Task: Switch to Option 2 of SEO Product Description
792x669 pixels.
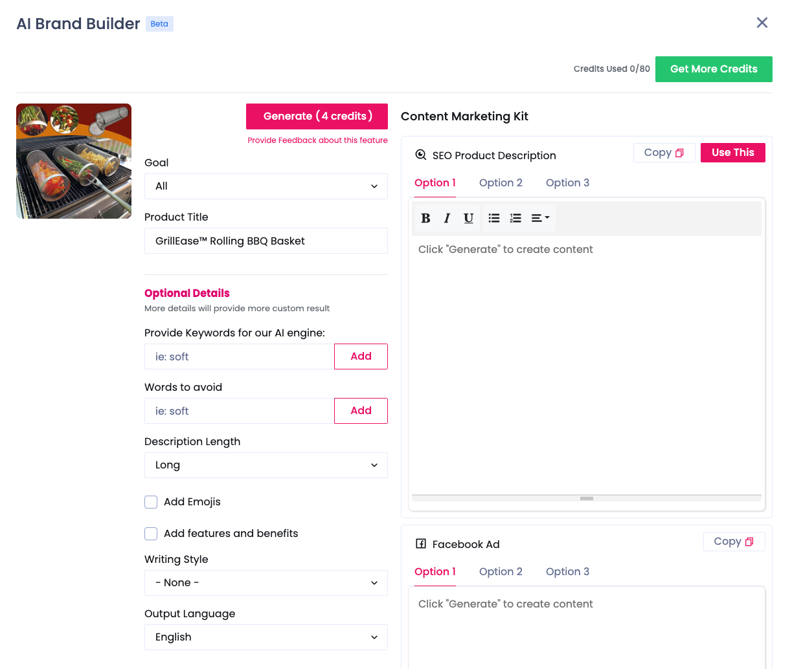Action: [x=500, y=182]
